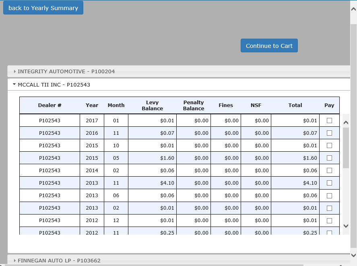357x266 pixels.
Task: Click the table's scroll up arrow
Action: 346,123
